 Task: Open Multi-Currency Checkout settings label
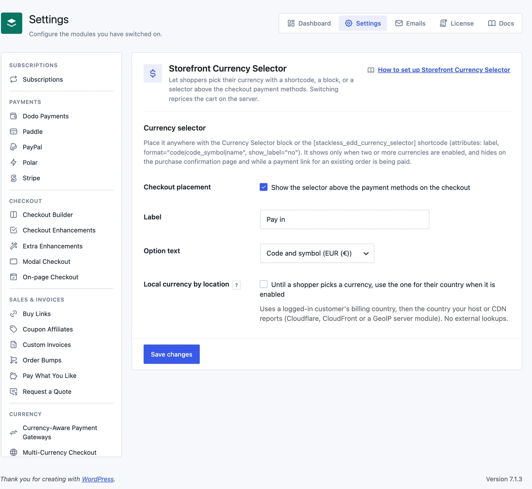[60, 452]
